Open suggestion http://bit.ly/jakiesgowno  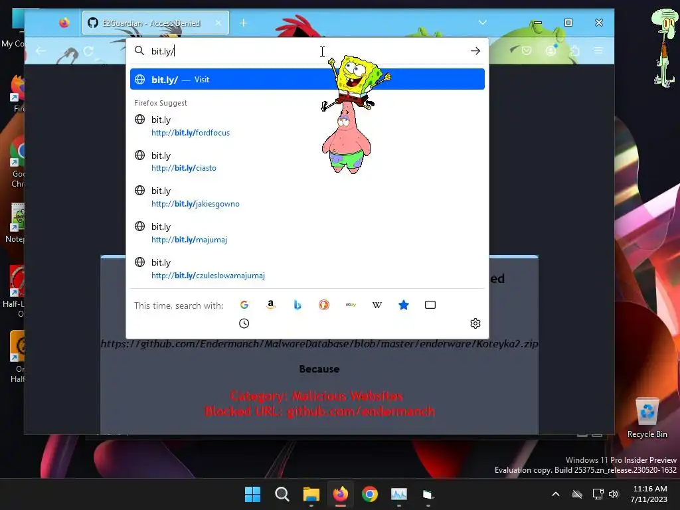coord(307,197)
